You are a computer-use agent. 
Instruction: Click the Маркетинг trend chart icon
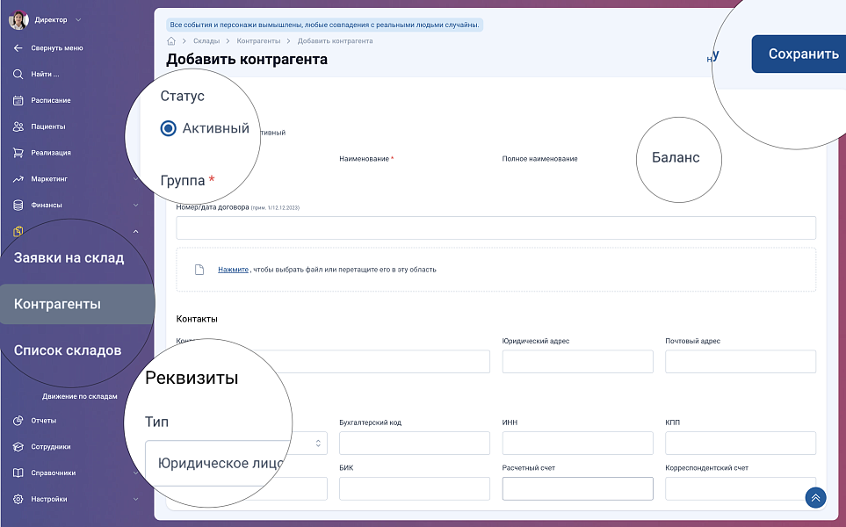pyautogui.click(x=18, y=179)
